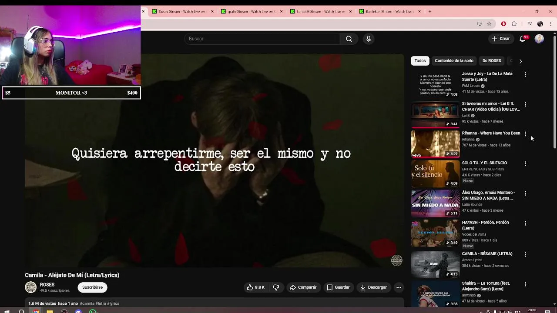Screen dimensions: 557x313
Task: Click the Suscribirse button
Action: click(92, 287)
